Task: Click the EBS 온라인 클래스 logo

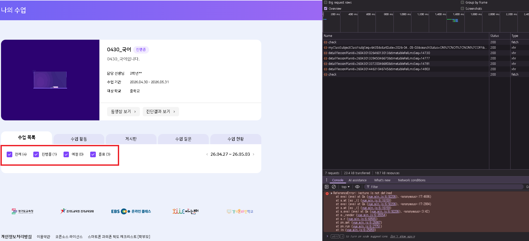Action: coord(131,211)
